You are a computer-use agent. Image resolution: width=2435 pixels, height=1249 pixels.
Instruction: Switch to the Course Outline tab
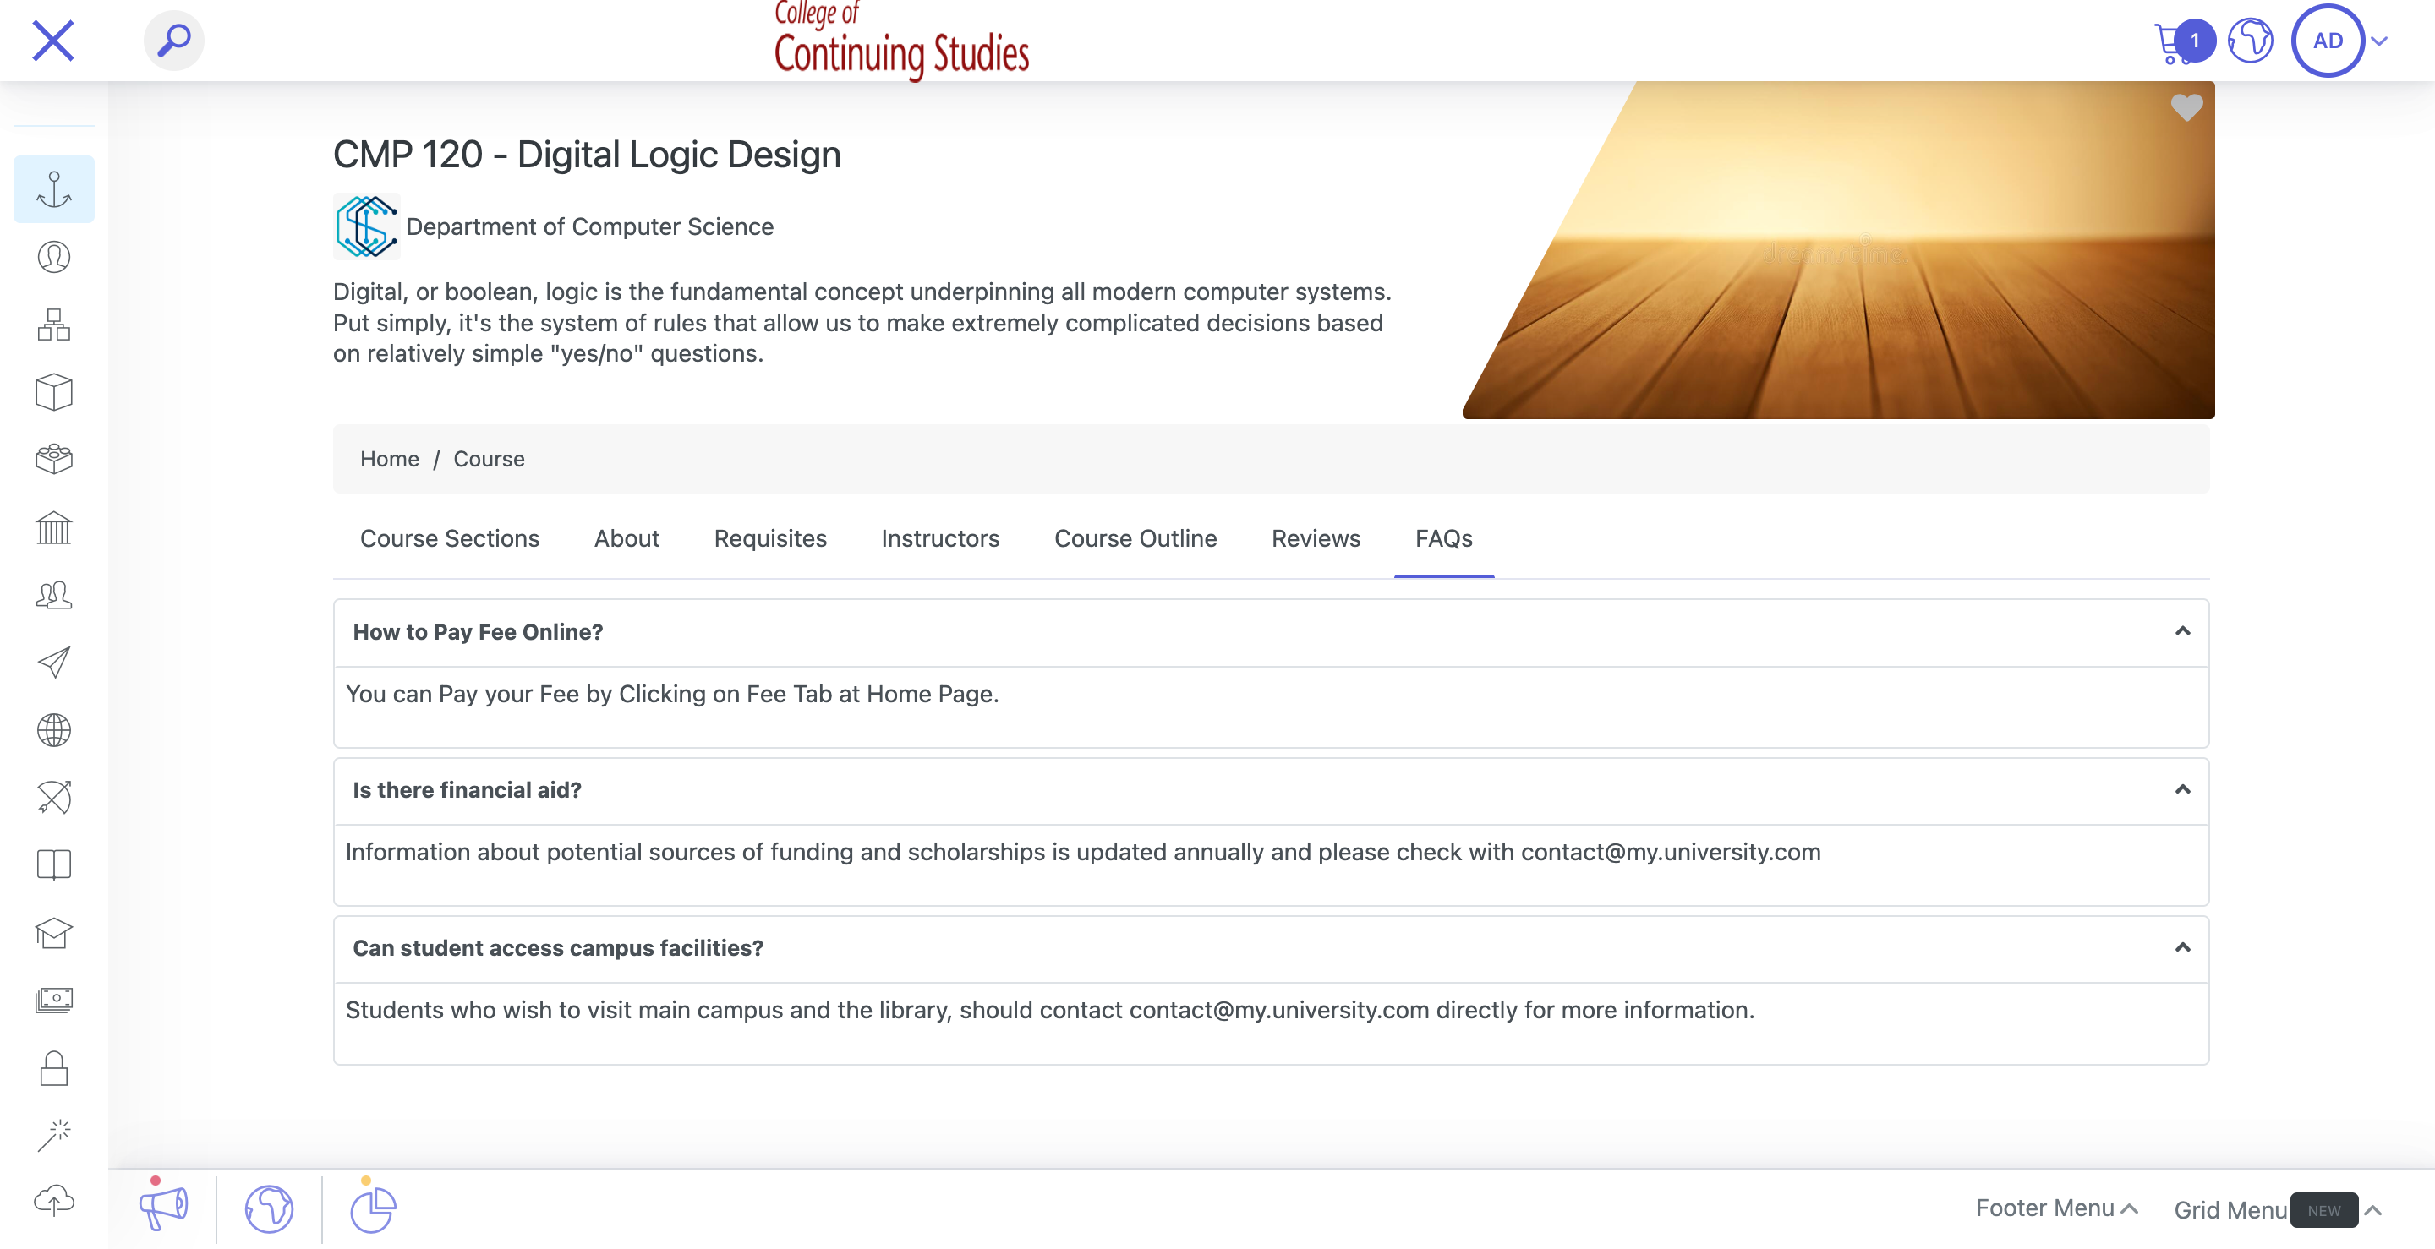pos(1135,537)
